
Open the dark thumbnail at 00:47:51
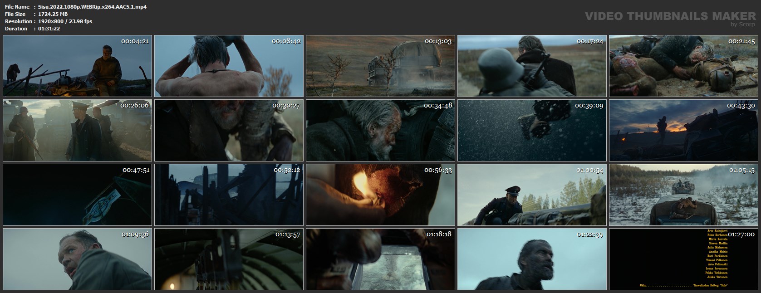pos(77,195)
